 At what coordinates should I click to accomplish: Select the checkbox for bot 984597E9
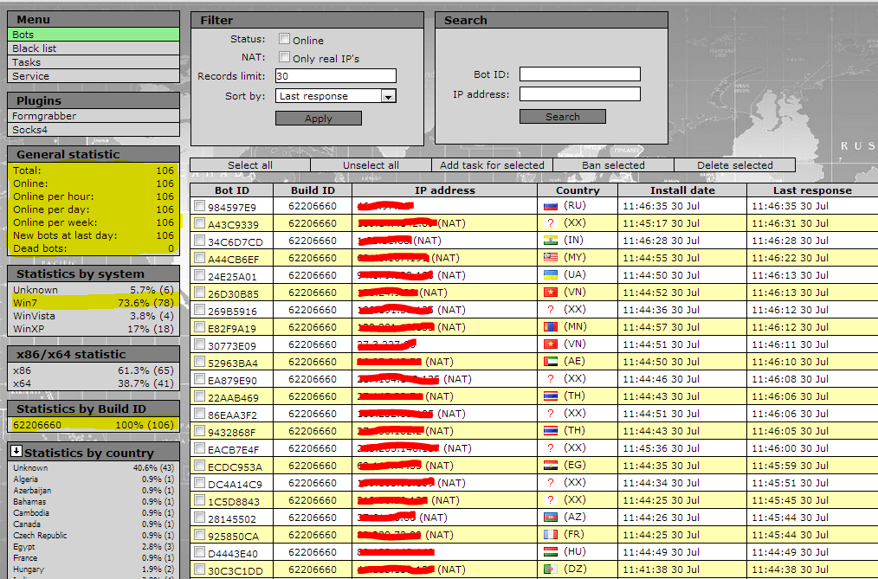(x=199, y=206)
